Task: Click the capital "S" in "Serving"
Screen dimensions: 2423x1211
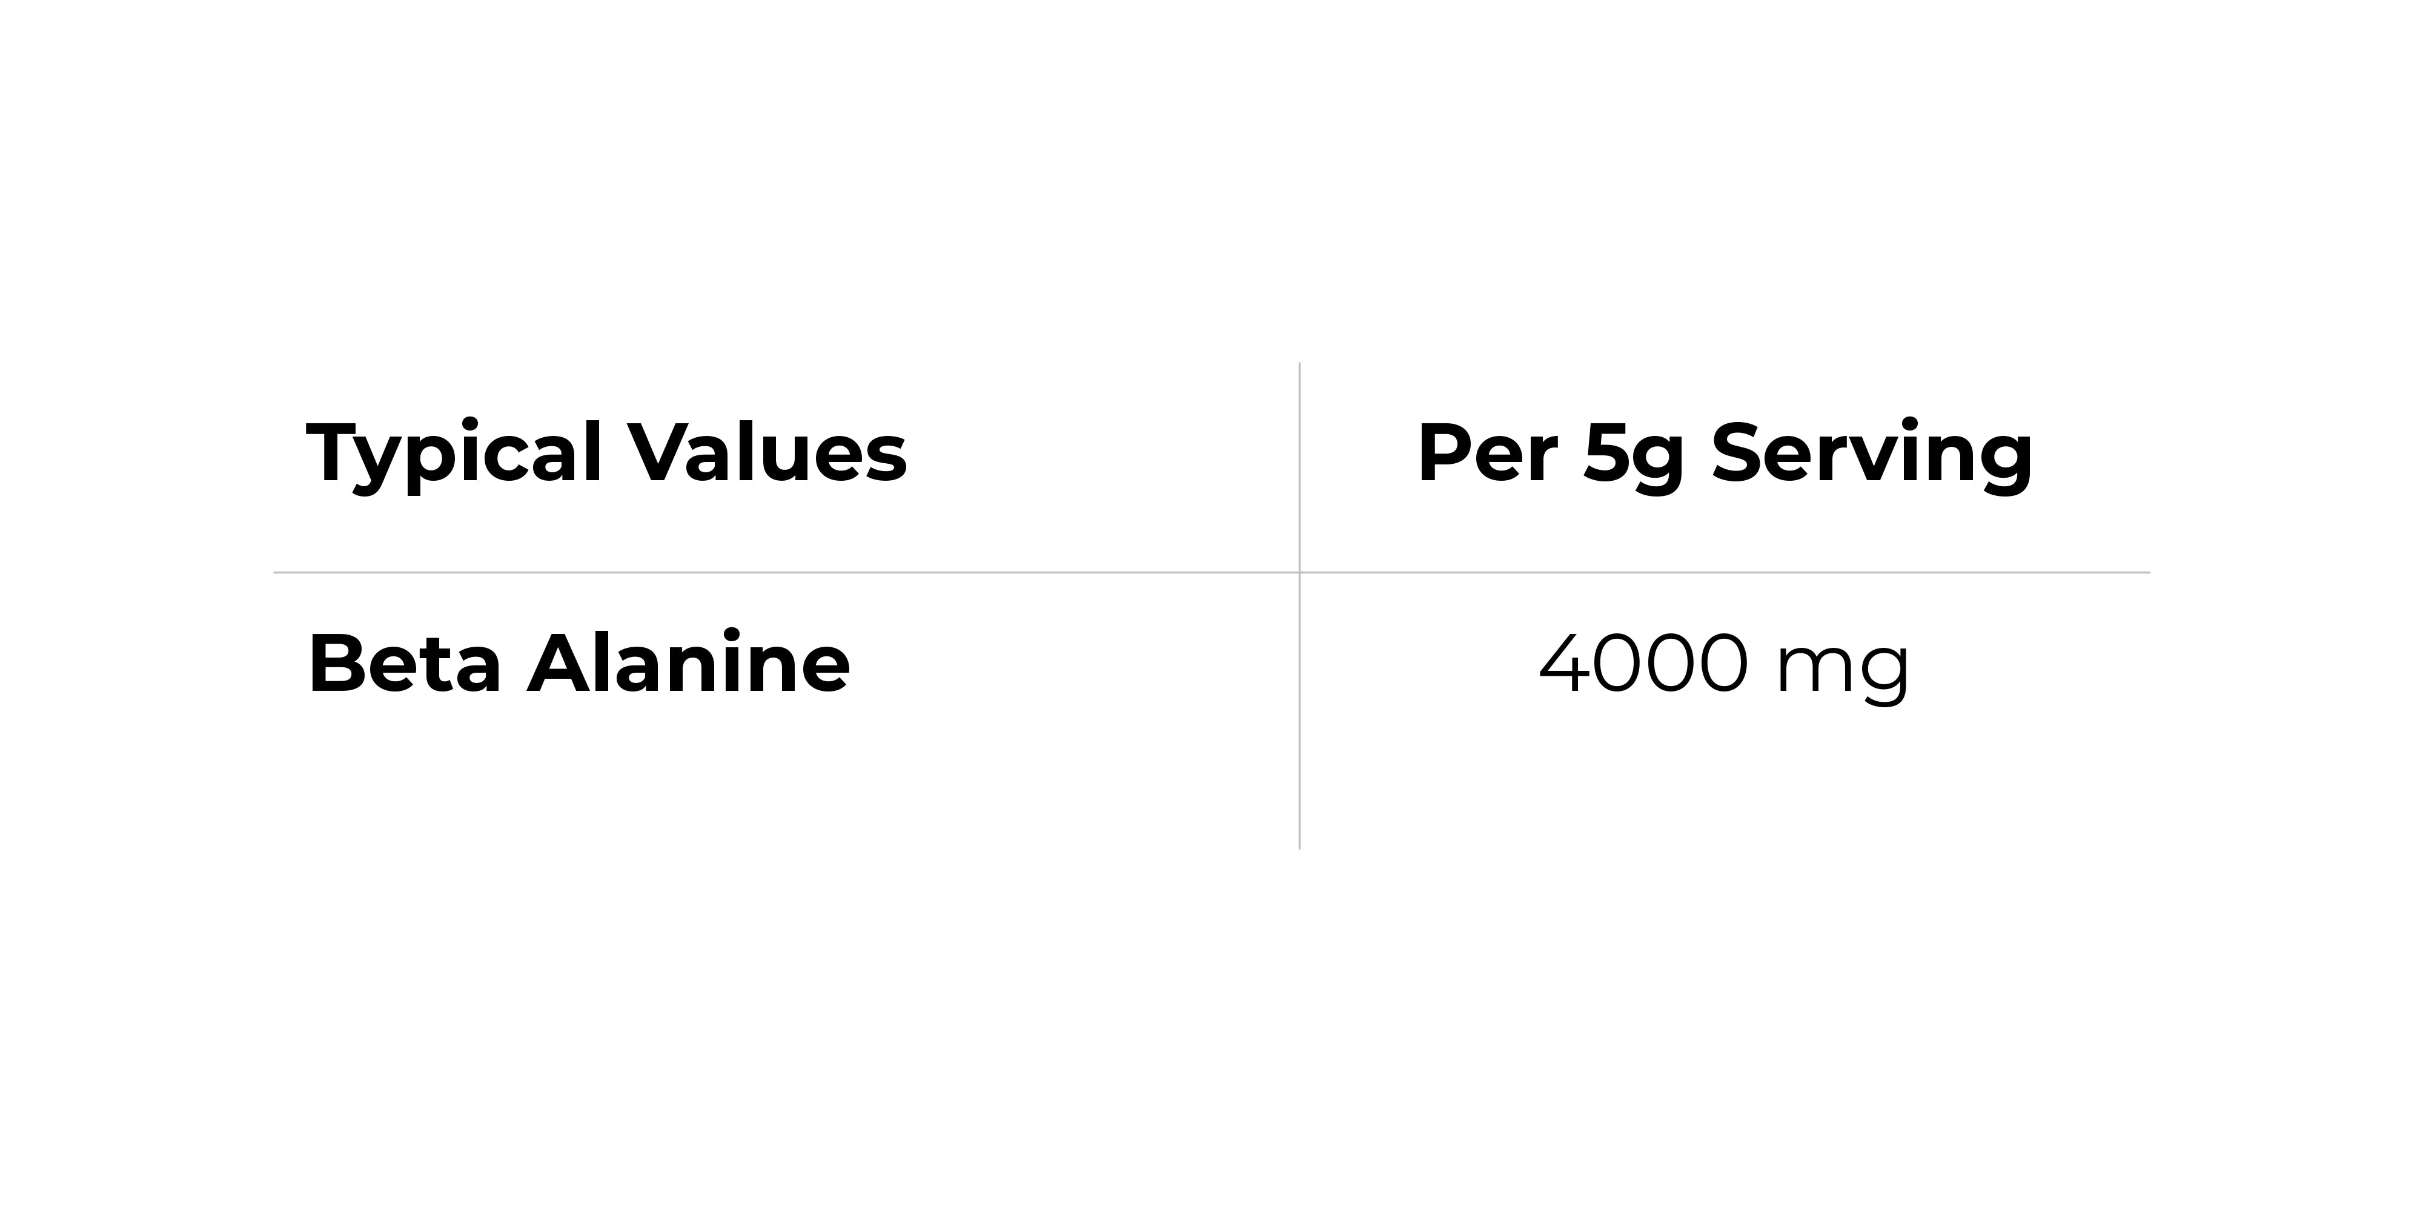Action: [1739, 453]
